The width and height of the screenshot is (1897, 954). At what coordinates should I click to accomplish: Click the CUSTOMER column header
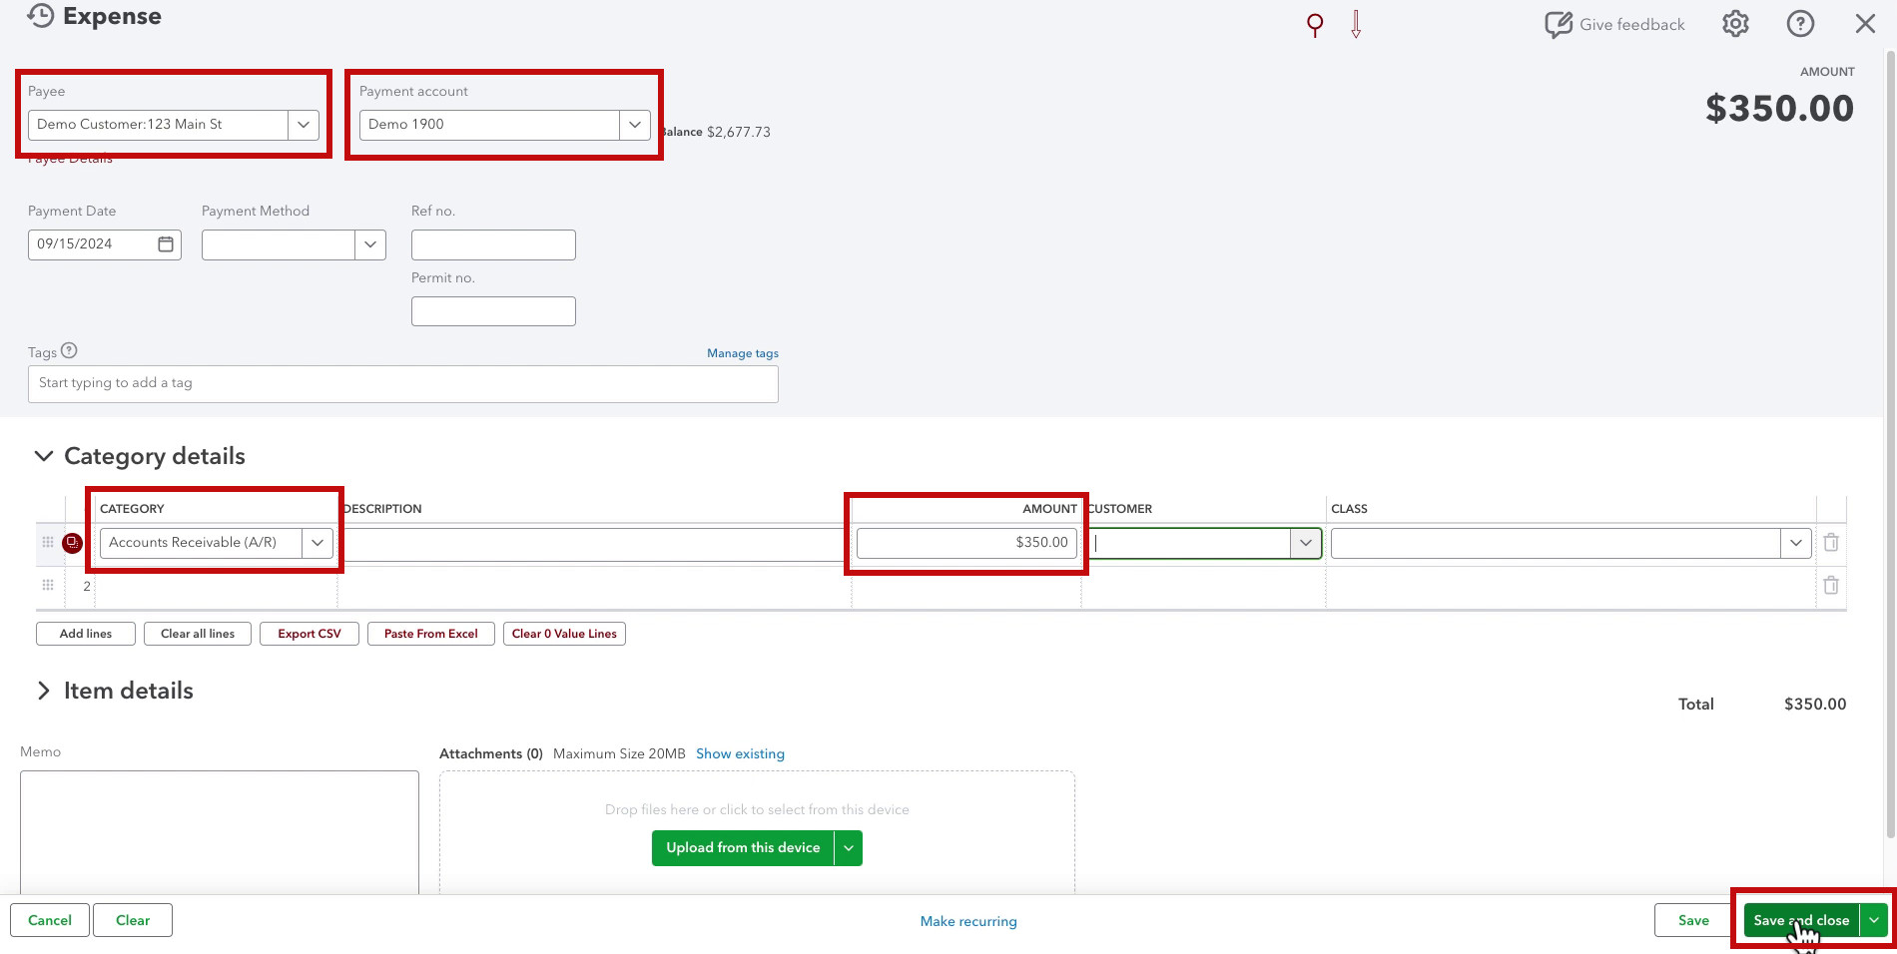point(1119,509)
